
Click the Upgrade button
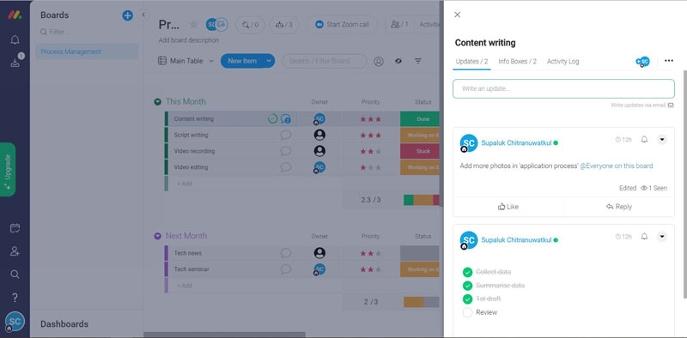[8, 170]
